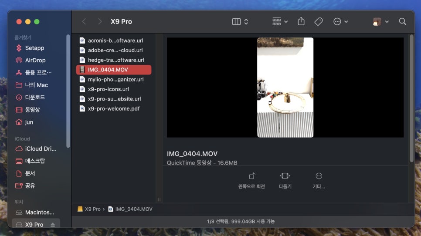Image resolution: width=421 pixels, height=236 pixels.
Task: Open the folder thumbnail toolbar dropdown
Action: (381, 21)
